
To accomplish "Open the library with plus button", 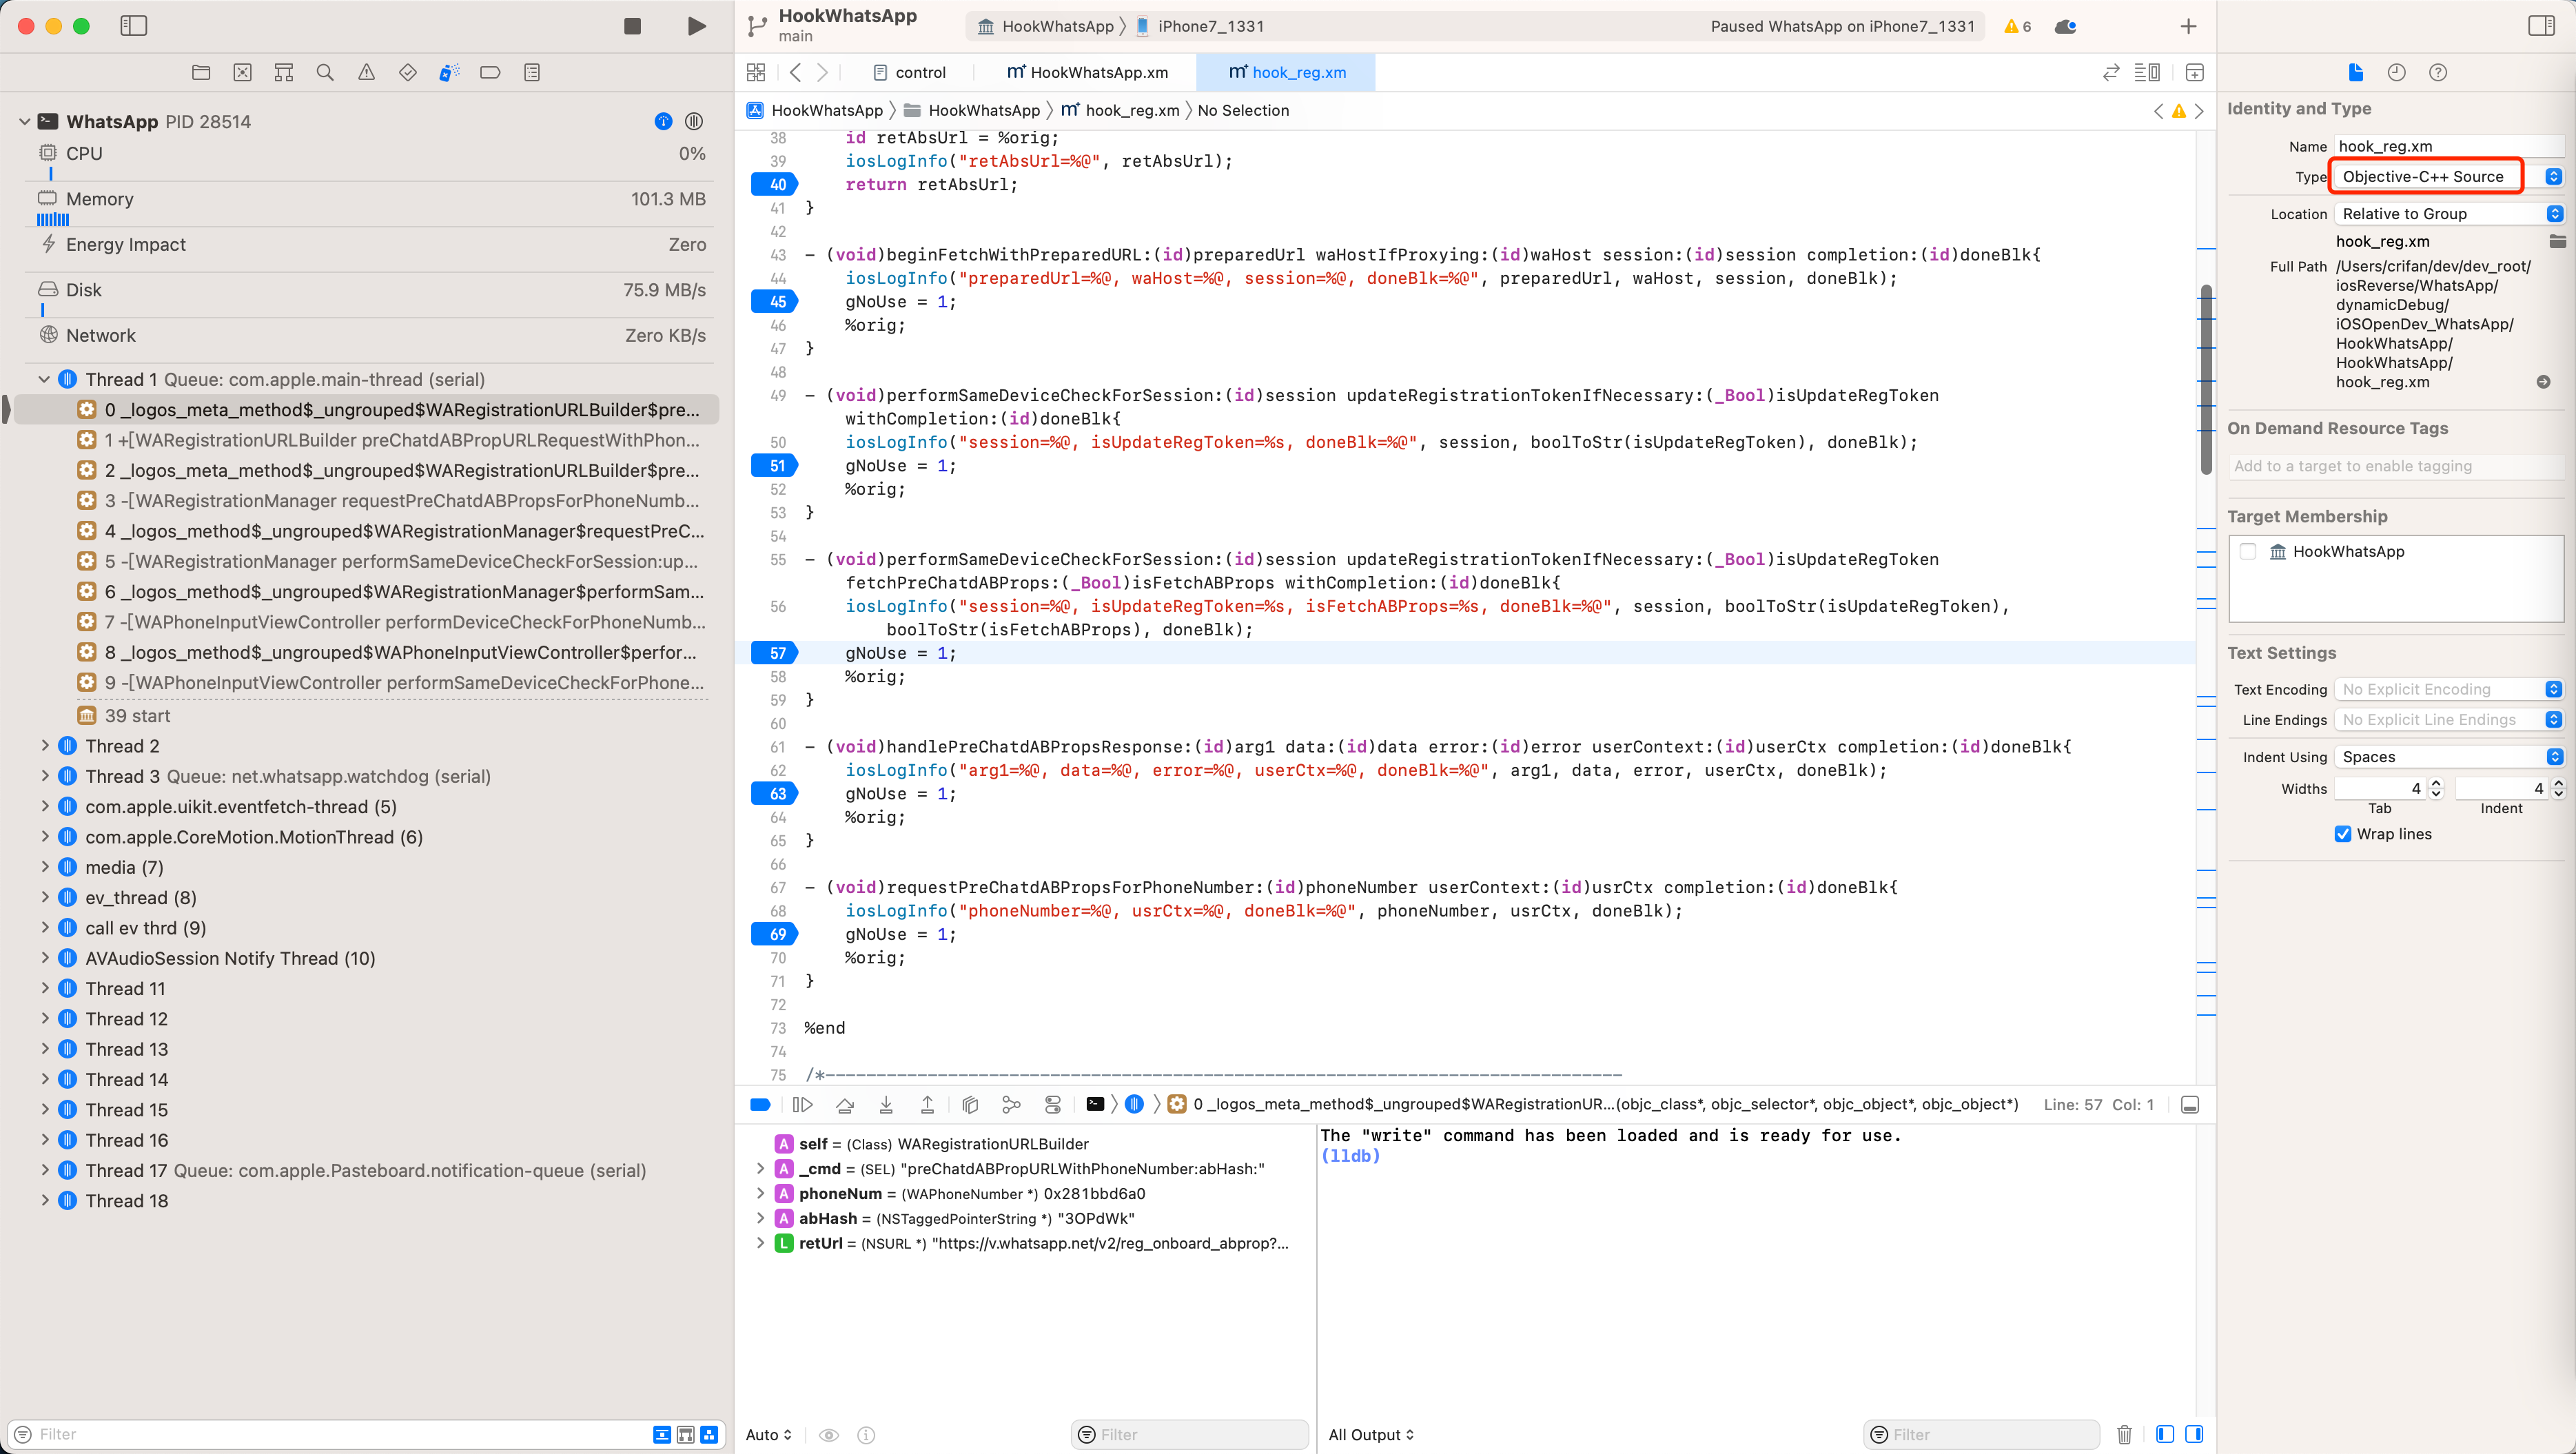I will point(2188,26).
